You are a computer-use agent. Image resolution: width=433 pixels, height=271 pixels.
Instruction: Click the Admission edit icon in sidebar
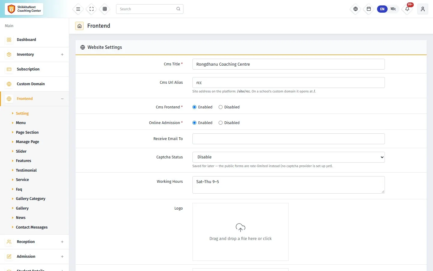[x=9, y=257]
